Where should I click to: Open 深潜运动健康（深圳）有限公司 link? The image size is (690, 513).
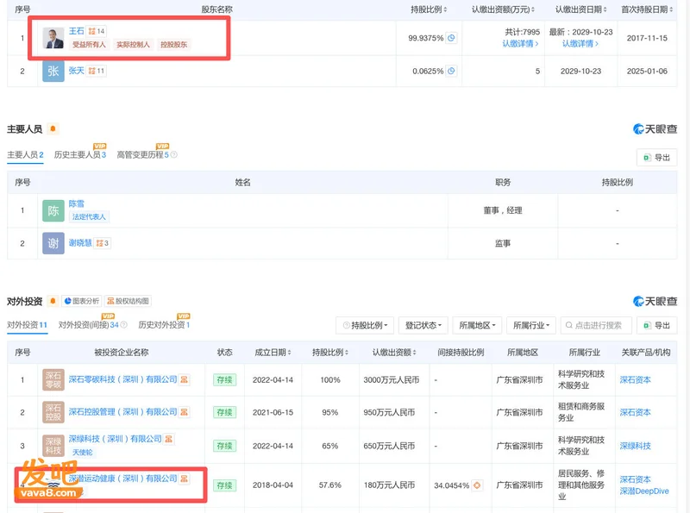122,479
